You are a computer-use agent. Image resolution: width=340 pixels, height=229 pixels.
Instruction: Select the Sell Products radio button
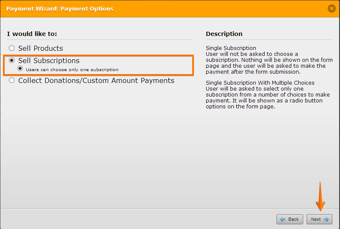(12, 48)
